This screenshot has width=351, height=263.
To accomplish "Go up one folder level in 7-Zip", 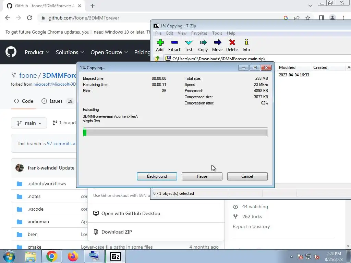I will click(157, 59).
